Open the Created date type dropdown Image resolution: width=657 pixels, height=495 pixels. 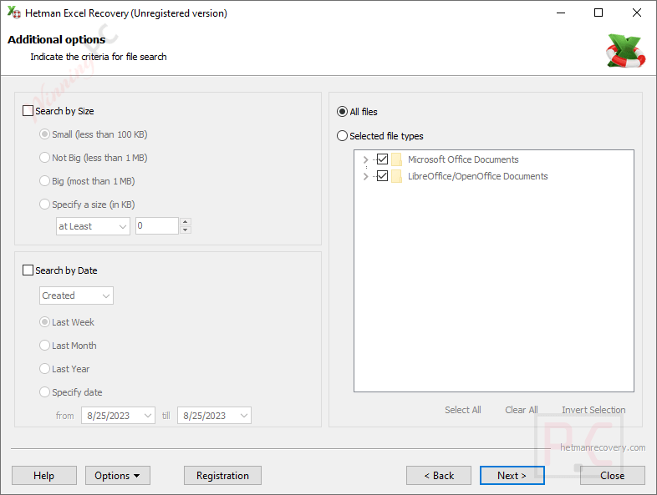(x=76, y=295)
